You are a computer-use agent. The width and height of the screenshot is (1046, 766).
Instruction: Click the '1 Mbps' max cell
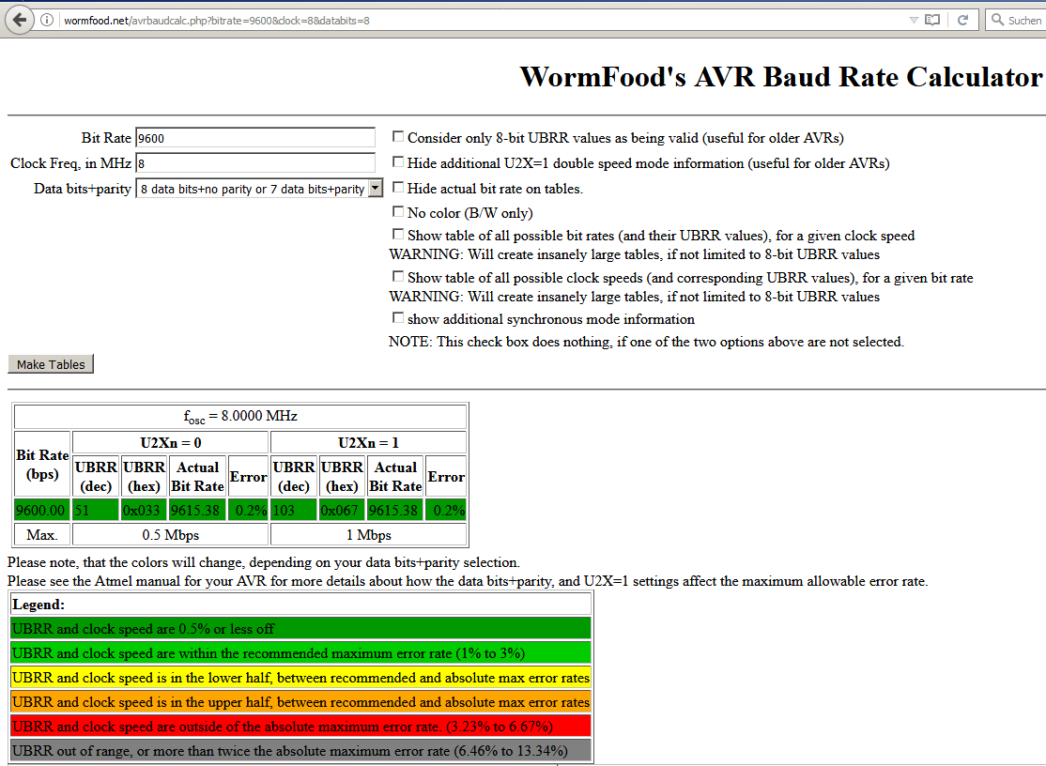368,535
